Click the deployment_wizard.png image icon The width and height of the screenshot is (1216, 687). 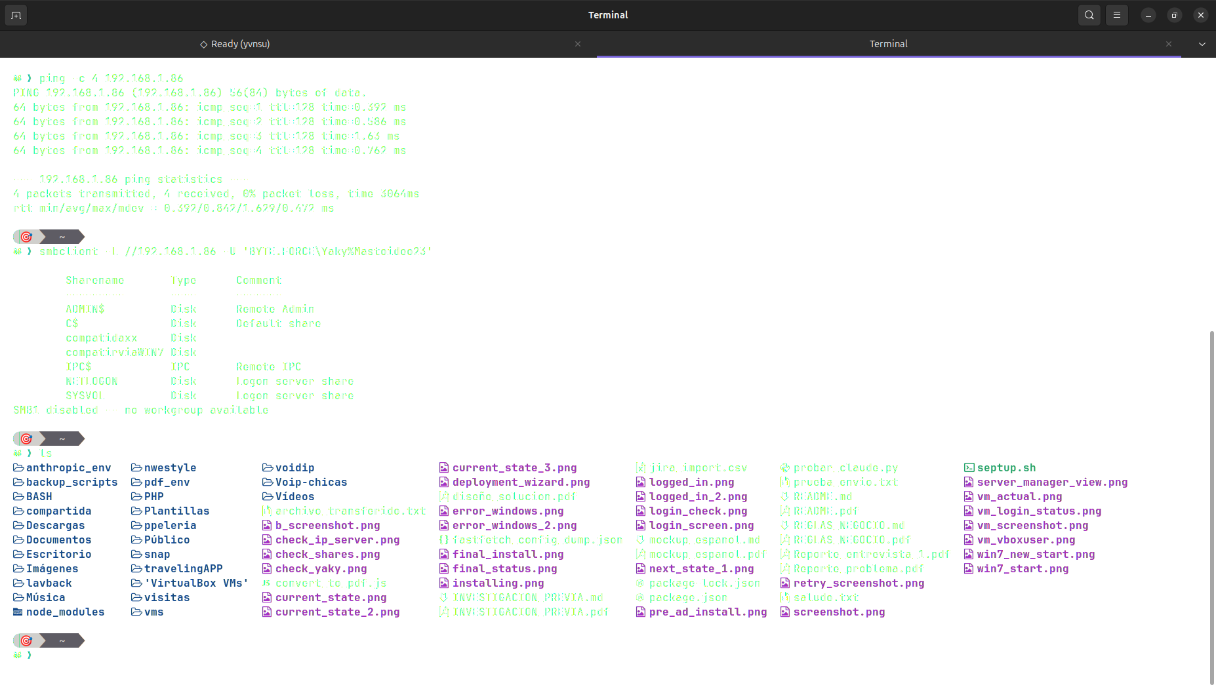click(444, 482)
